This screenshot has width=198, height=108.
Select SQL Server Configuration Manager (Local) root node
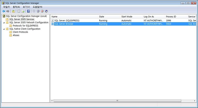click(26, 16)
